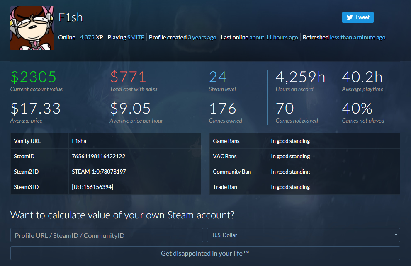Click 'Want to calculate value' heading
The image size is (411, 266).
[x=122, y=215]
